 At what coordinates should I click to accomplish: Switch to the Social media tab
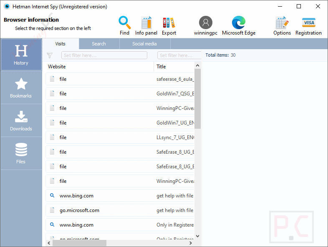(x=144, y=44)
